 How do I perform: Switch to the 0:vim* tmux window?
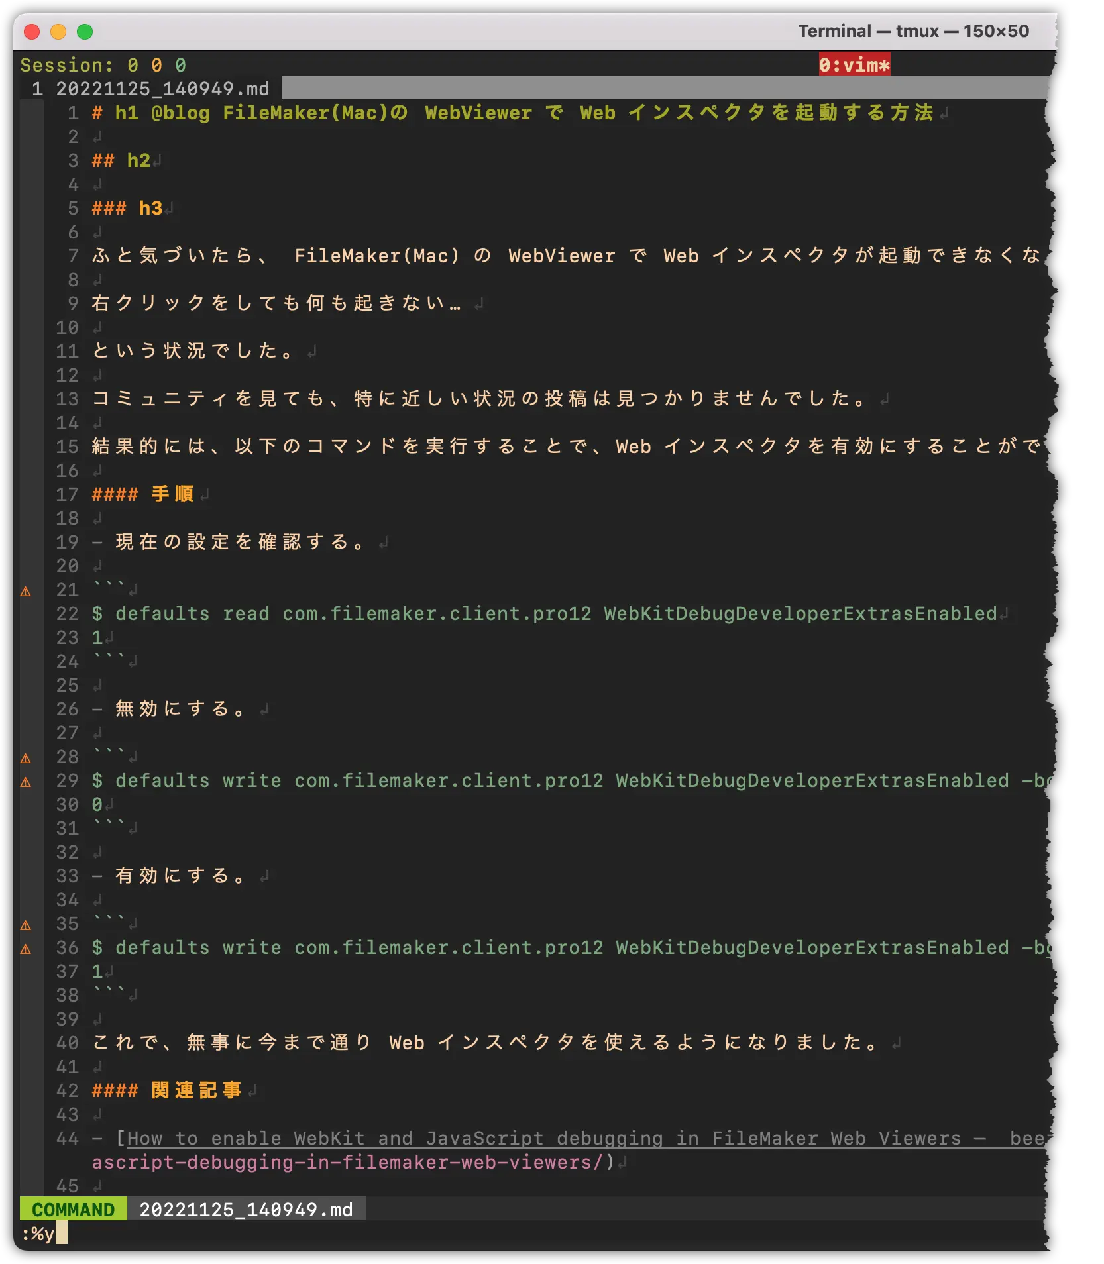click(855, 64)
